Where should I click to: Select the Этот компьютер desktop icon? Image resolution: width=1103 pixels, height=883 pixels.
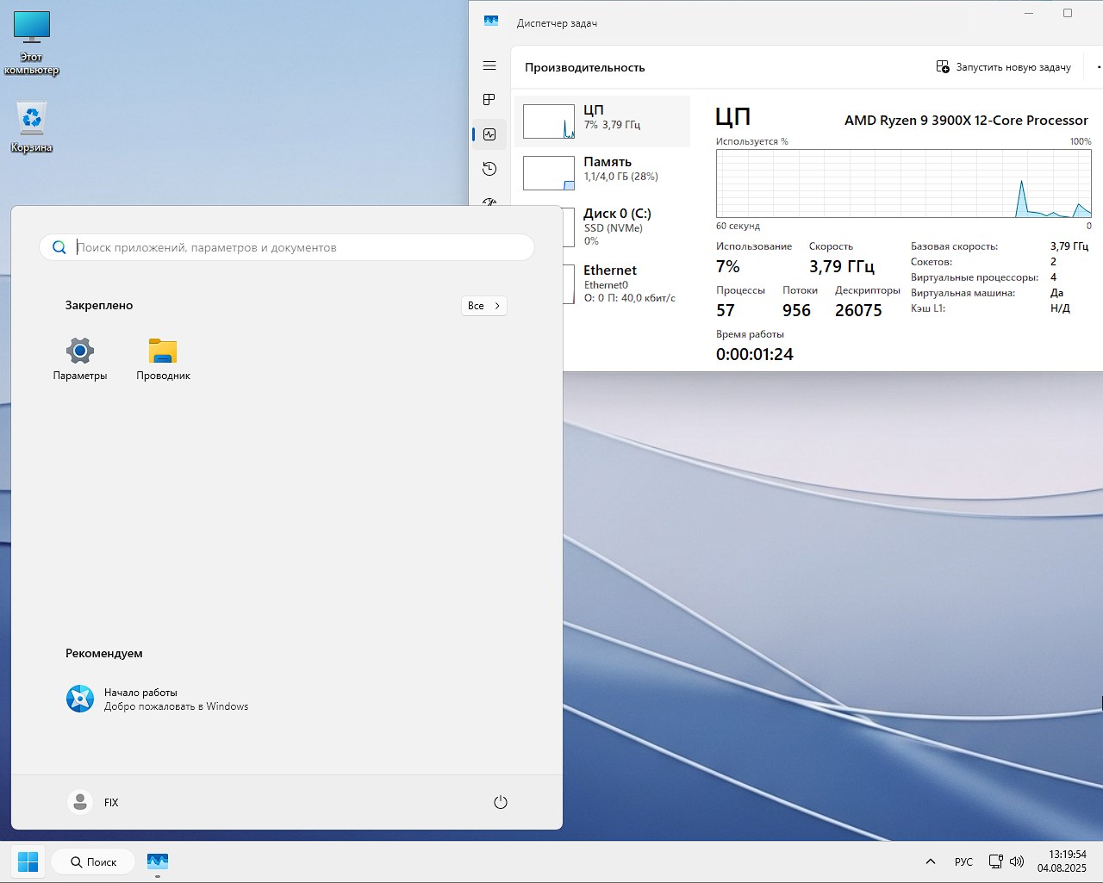pos(32,43)
